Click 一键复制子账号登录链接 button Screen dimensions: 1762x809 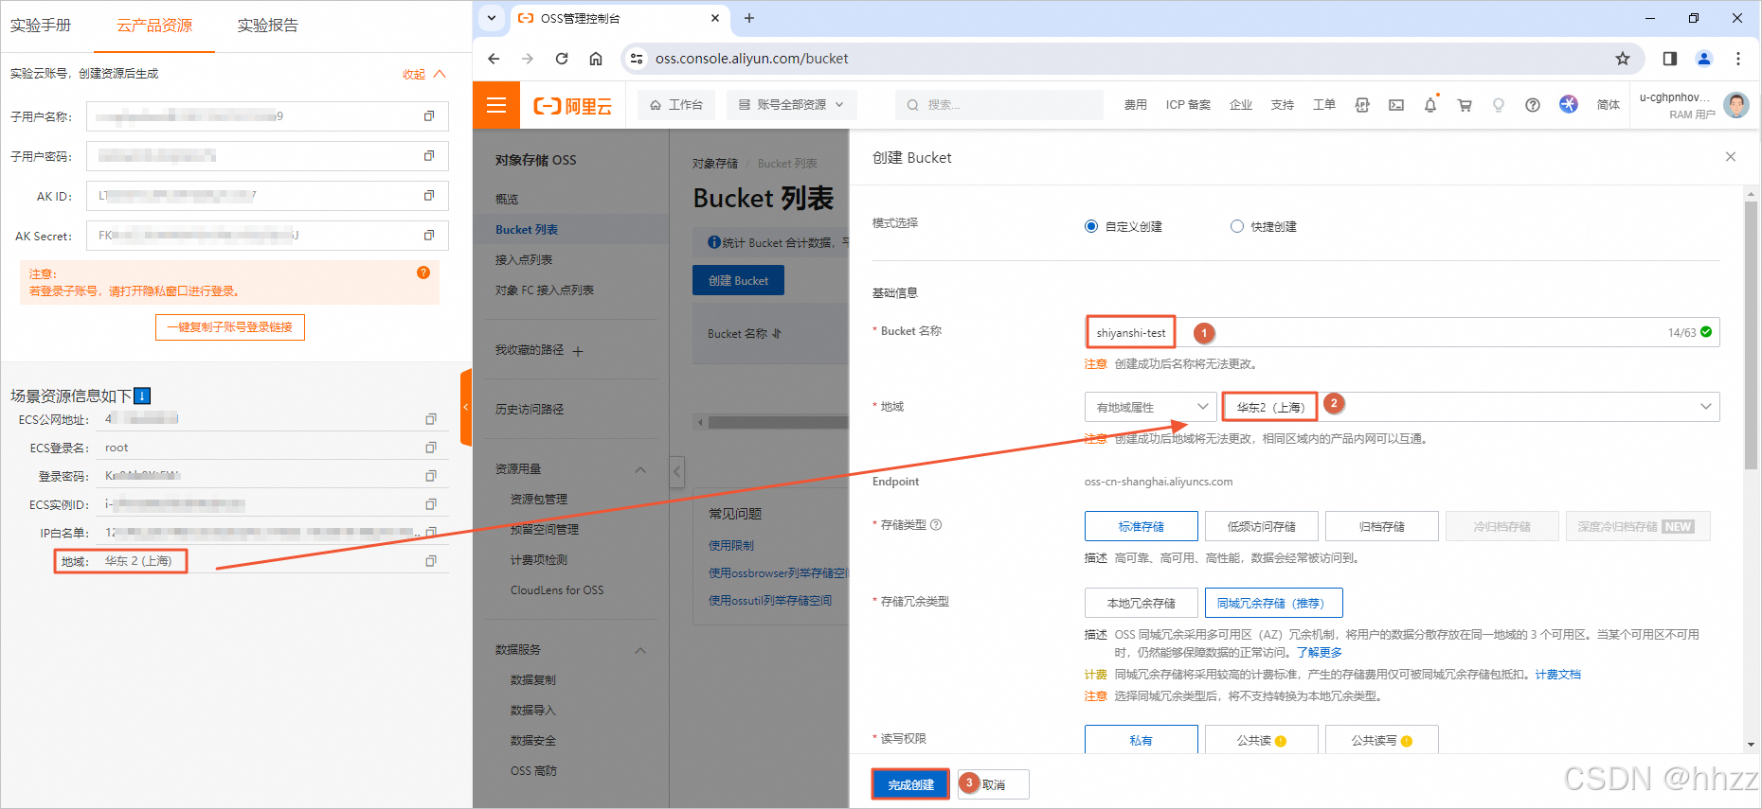coord(230,327)
